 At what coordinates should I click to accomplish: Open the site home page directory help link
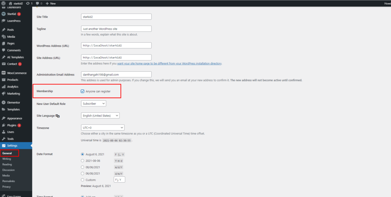[169, 63]
